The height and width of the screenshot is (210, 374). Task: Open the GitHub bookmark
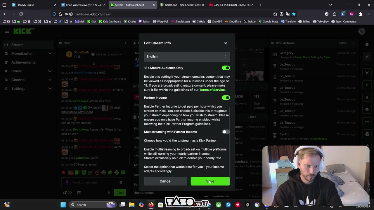(x=199, y=22)
